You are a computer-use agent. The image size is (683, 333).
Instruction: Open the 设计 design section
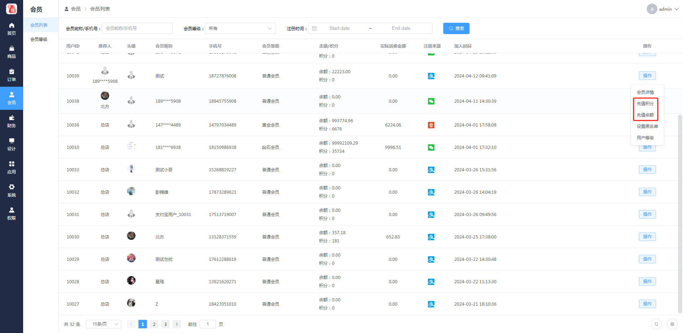[x=11, y=144]
